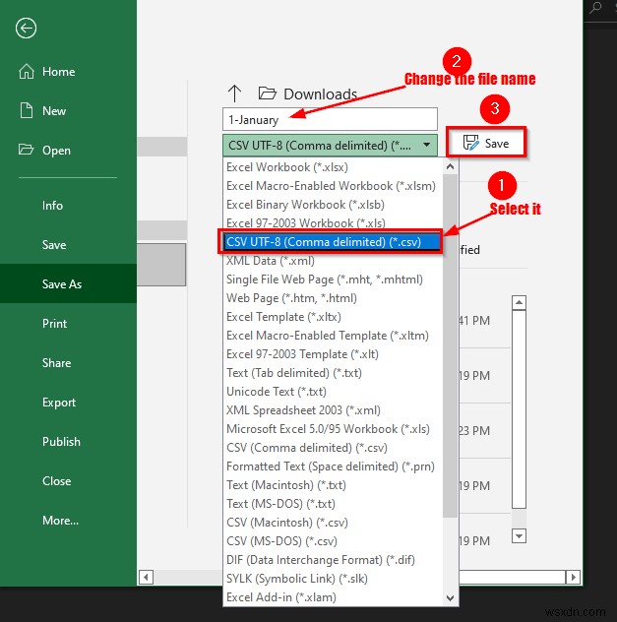Select DIF (Data Interchange Format)

(333, 559)
